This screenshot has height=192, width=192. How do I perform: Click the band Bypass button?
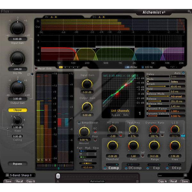tap(116, 115)
